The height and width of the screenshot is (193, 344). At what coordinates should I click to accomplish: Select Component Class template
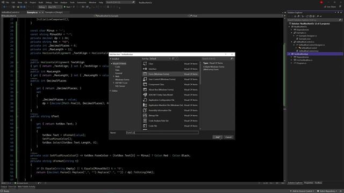pyautogui.click(x=170, y=85)
